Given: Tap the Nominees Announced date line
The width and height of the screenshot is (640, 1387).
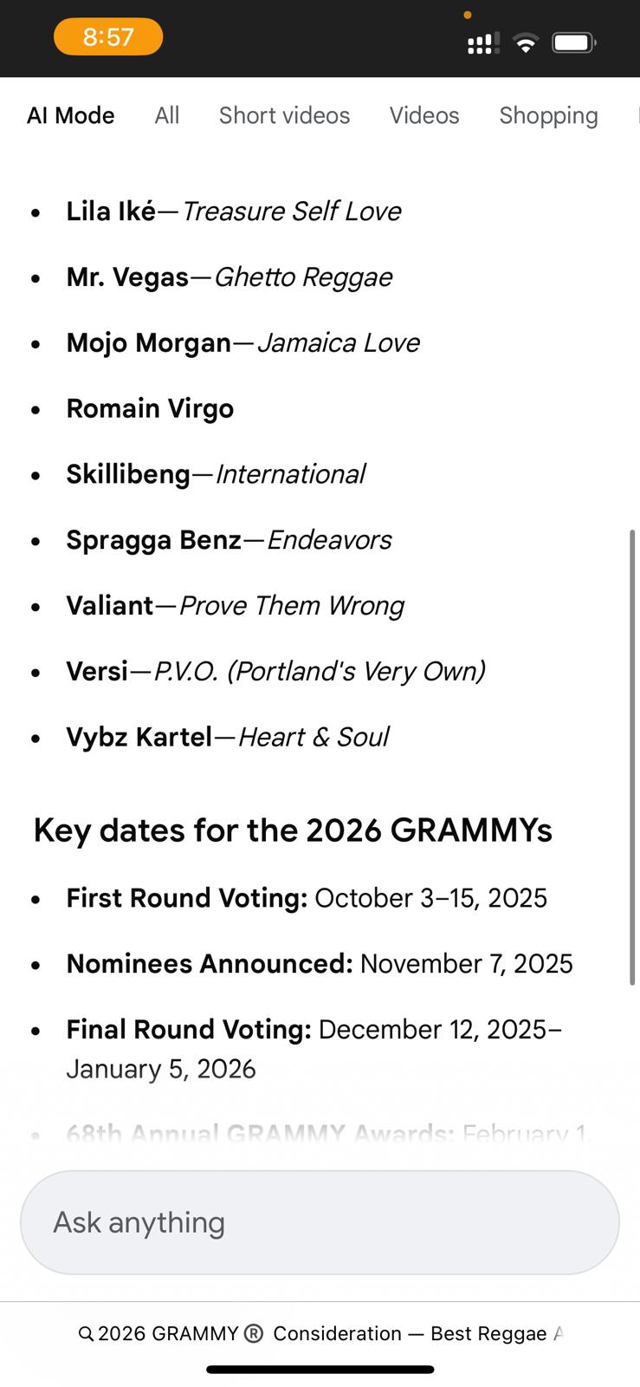Looking at the screenshot, I should pos(320,964).
